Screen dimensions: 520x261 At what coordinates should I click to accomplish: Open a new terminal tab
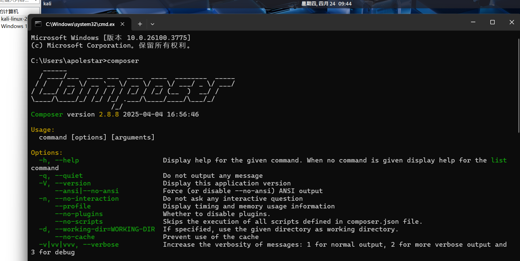140,24
